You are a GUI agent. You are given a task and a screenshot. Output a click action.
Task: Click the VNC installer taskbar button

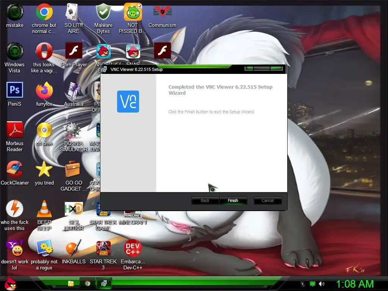[104, 283]
